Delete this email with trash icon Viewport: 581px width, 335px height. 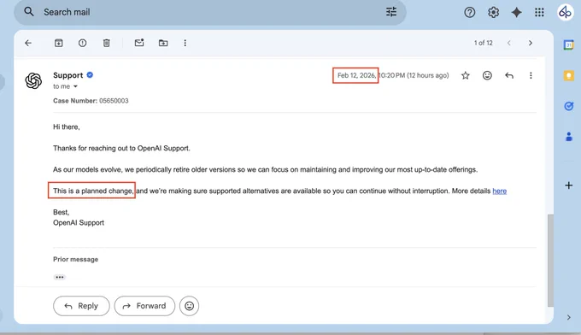(x=106, y=43)
